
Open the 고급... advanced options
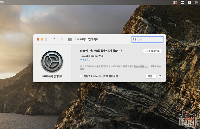[151, 76]
